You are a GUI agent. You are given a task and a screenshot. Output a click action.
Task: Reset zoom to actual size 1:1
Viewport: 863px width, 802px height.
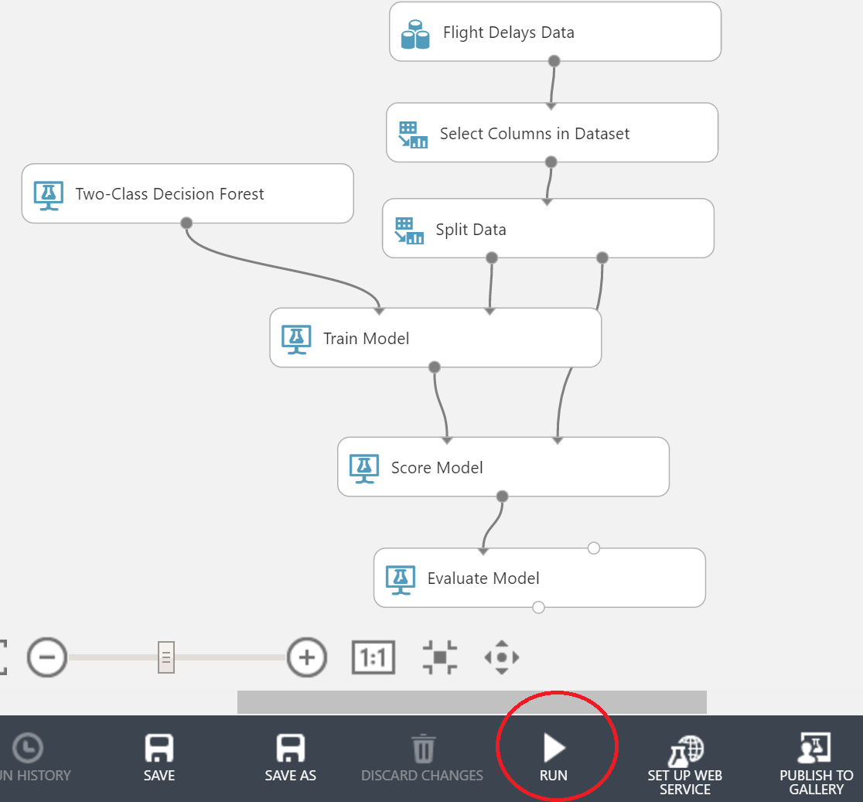374,657
